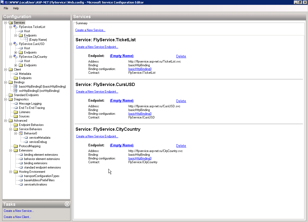308x222 pixels.
Task: Expand Endpoints under FlyService.CursUSD
Action: click(x=16, y=52)
